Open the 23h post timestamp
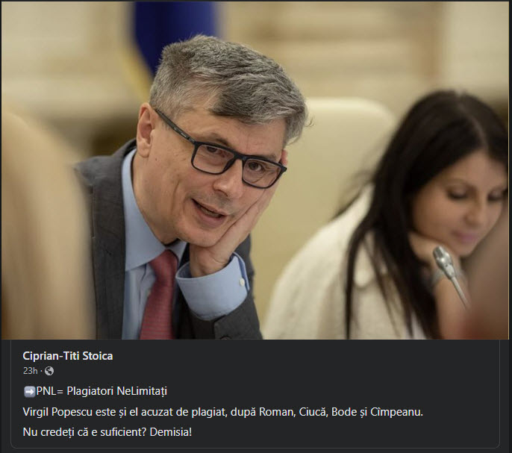The image size is (512, 453). pyautogui.click(x=30, y=371)
